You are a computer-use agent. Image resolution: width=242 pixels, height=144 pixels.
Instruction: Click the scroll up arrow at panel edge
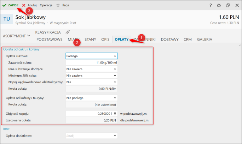[240, 46]
